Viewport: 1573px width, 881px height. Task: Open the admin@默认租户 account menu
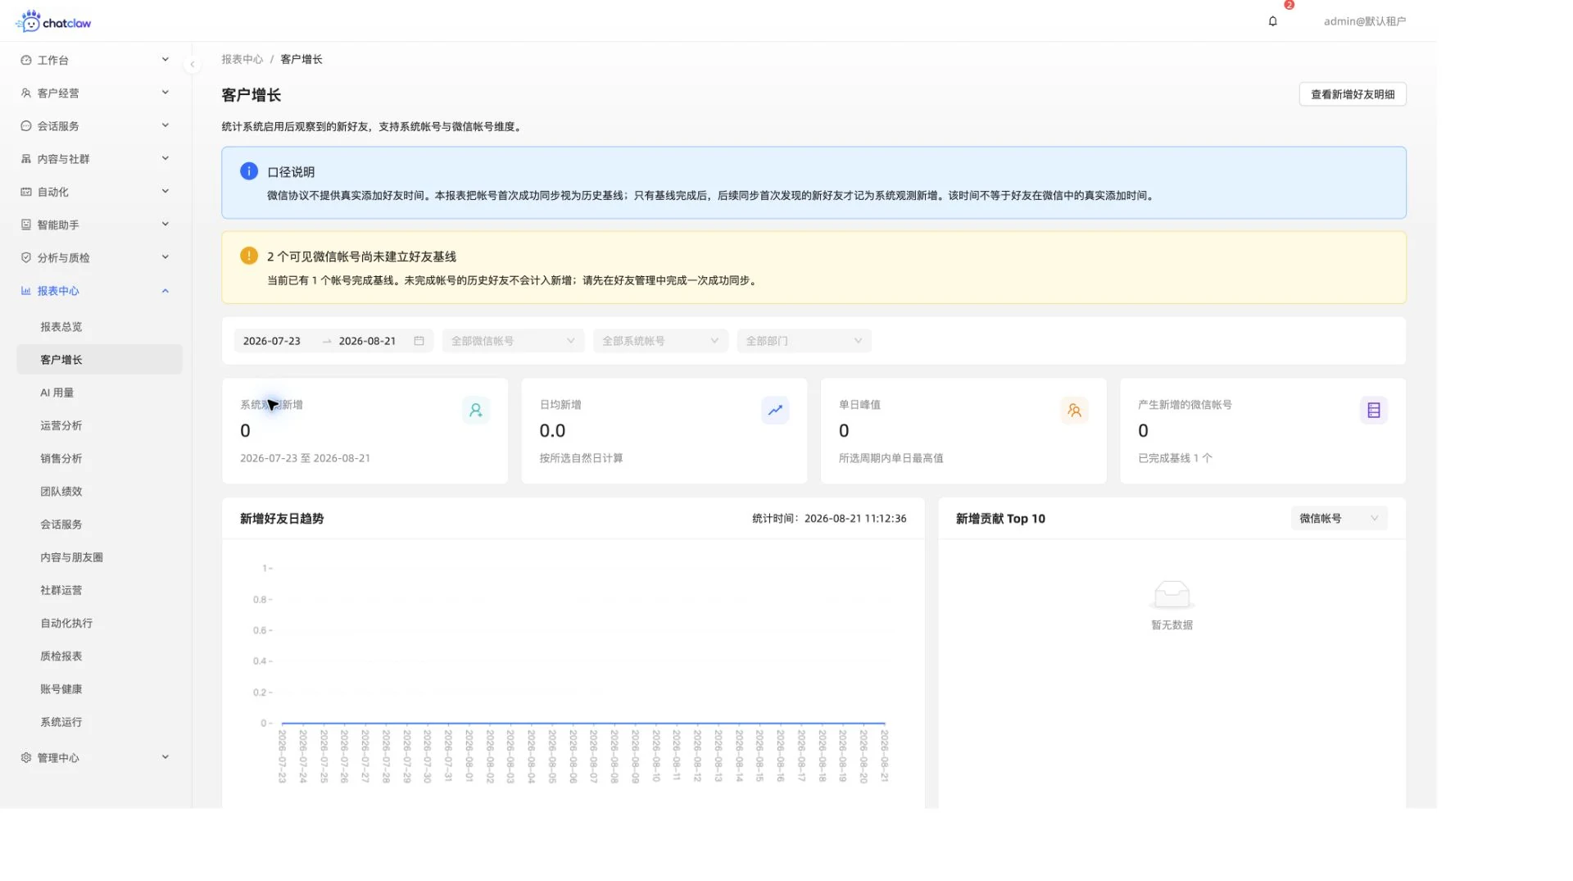coord(1364,21)
